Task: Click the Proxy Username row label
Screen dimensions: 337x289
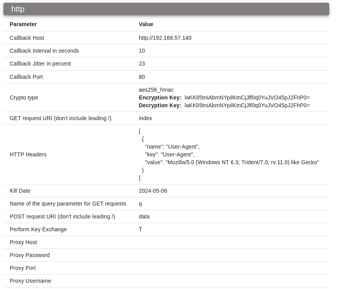Action: tap(30, 281)
